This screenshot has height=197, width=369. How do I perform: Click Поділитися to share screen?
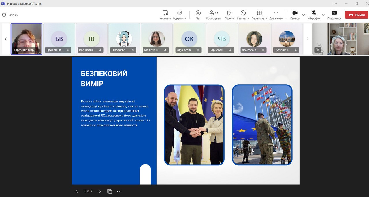(334, 15)
